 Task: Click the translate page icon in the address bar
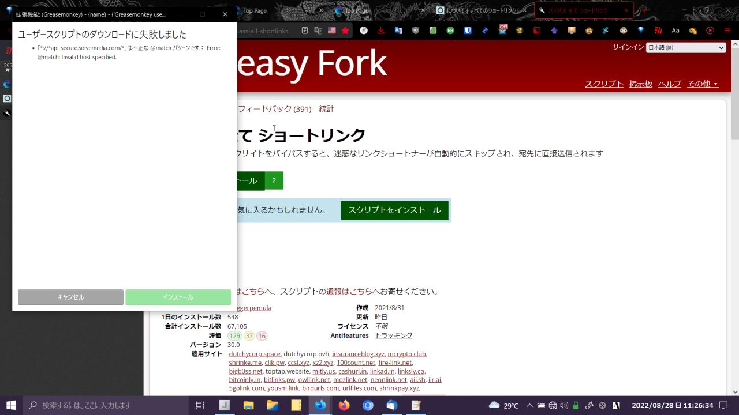click(318, 31)
